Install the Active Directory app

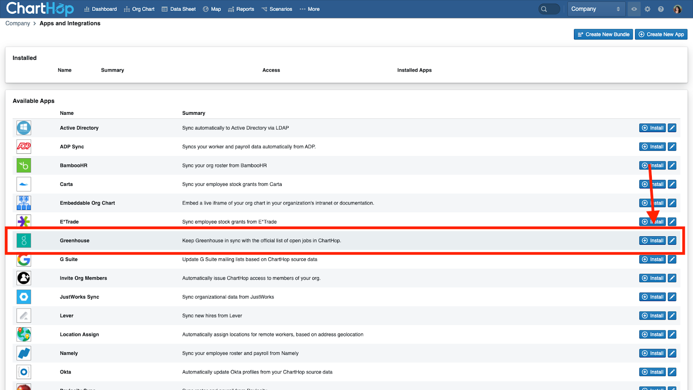pos(652,128)
